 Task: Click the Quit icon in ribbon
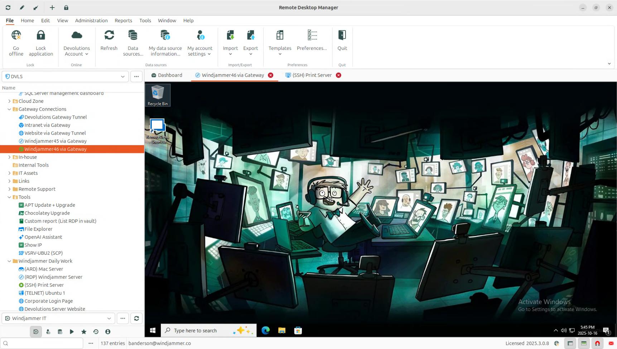click(x=342, y=36)
